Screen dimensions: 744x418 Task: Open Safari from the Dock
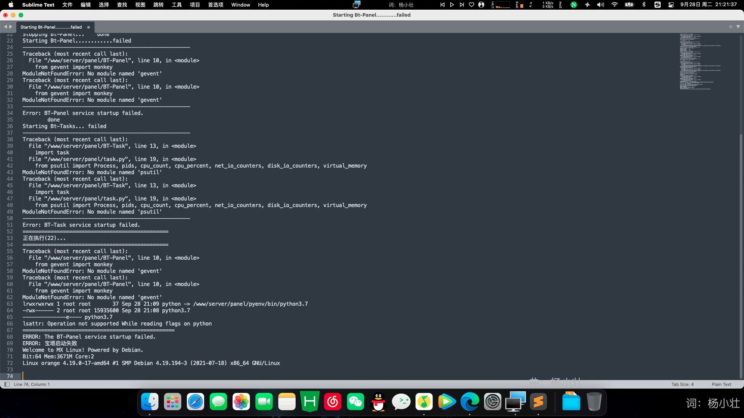coord(195,402)
